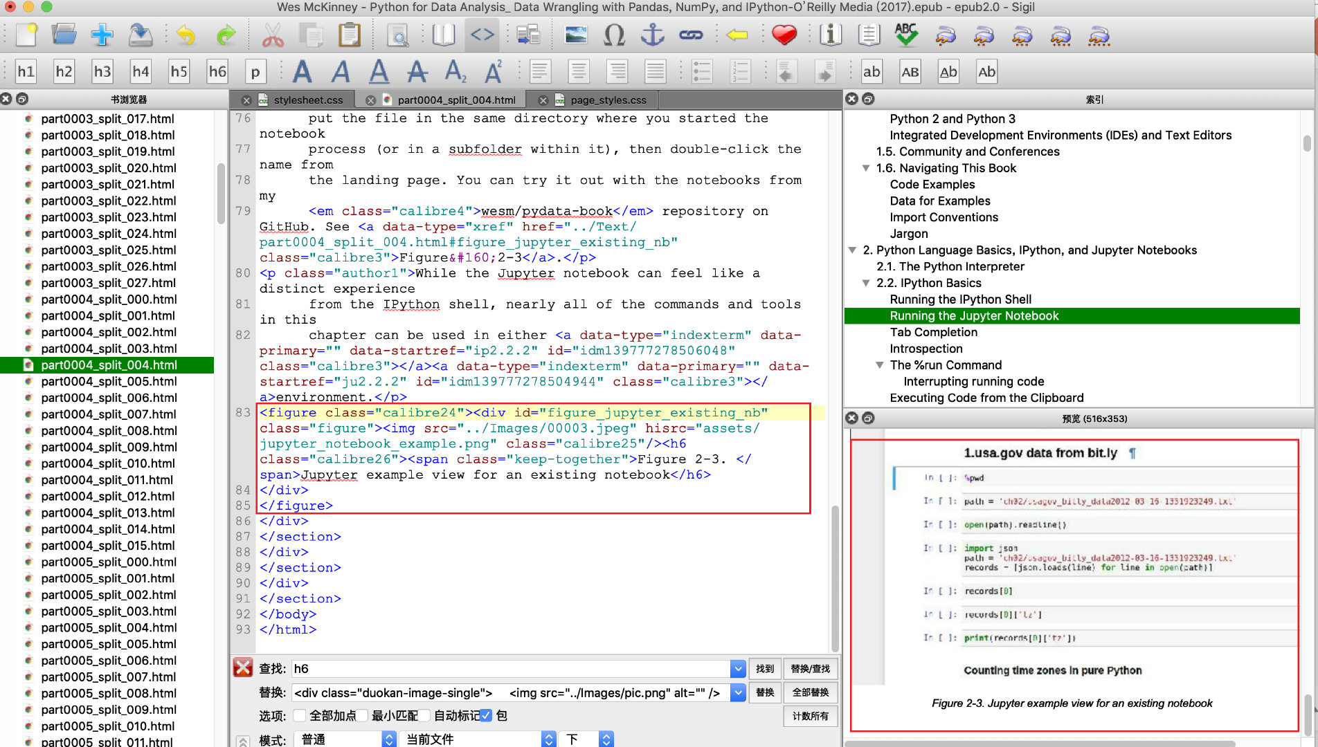This screenshot has width=1318, height=747.
Task: Click the 替换/查找 button
Action: (811, 668)
